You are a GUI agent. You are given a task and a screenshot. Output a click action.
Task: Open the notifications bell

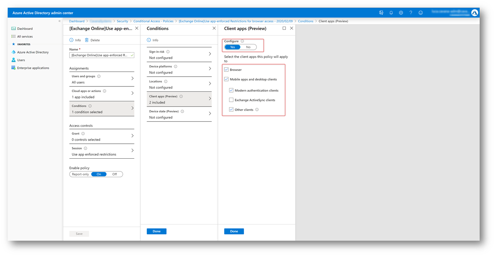click(x=391, y=12)
